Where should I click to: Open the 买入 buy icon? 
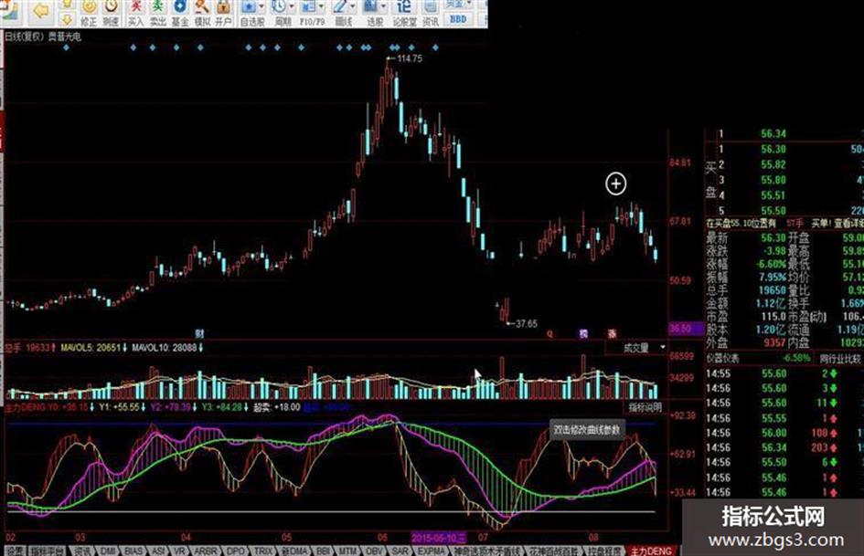[x=135, y=13]
